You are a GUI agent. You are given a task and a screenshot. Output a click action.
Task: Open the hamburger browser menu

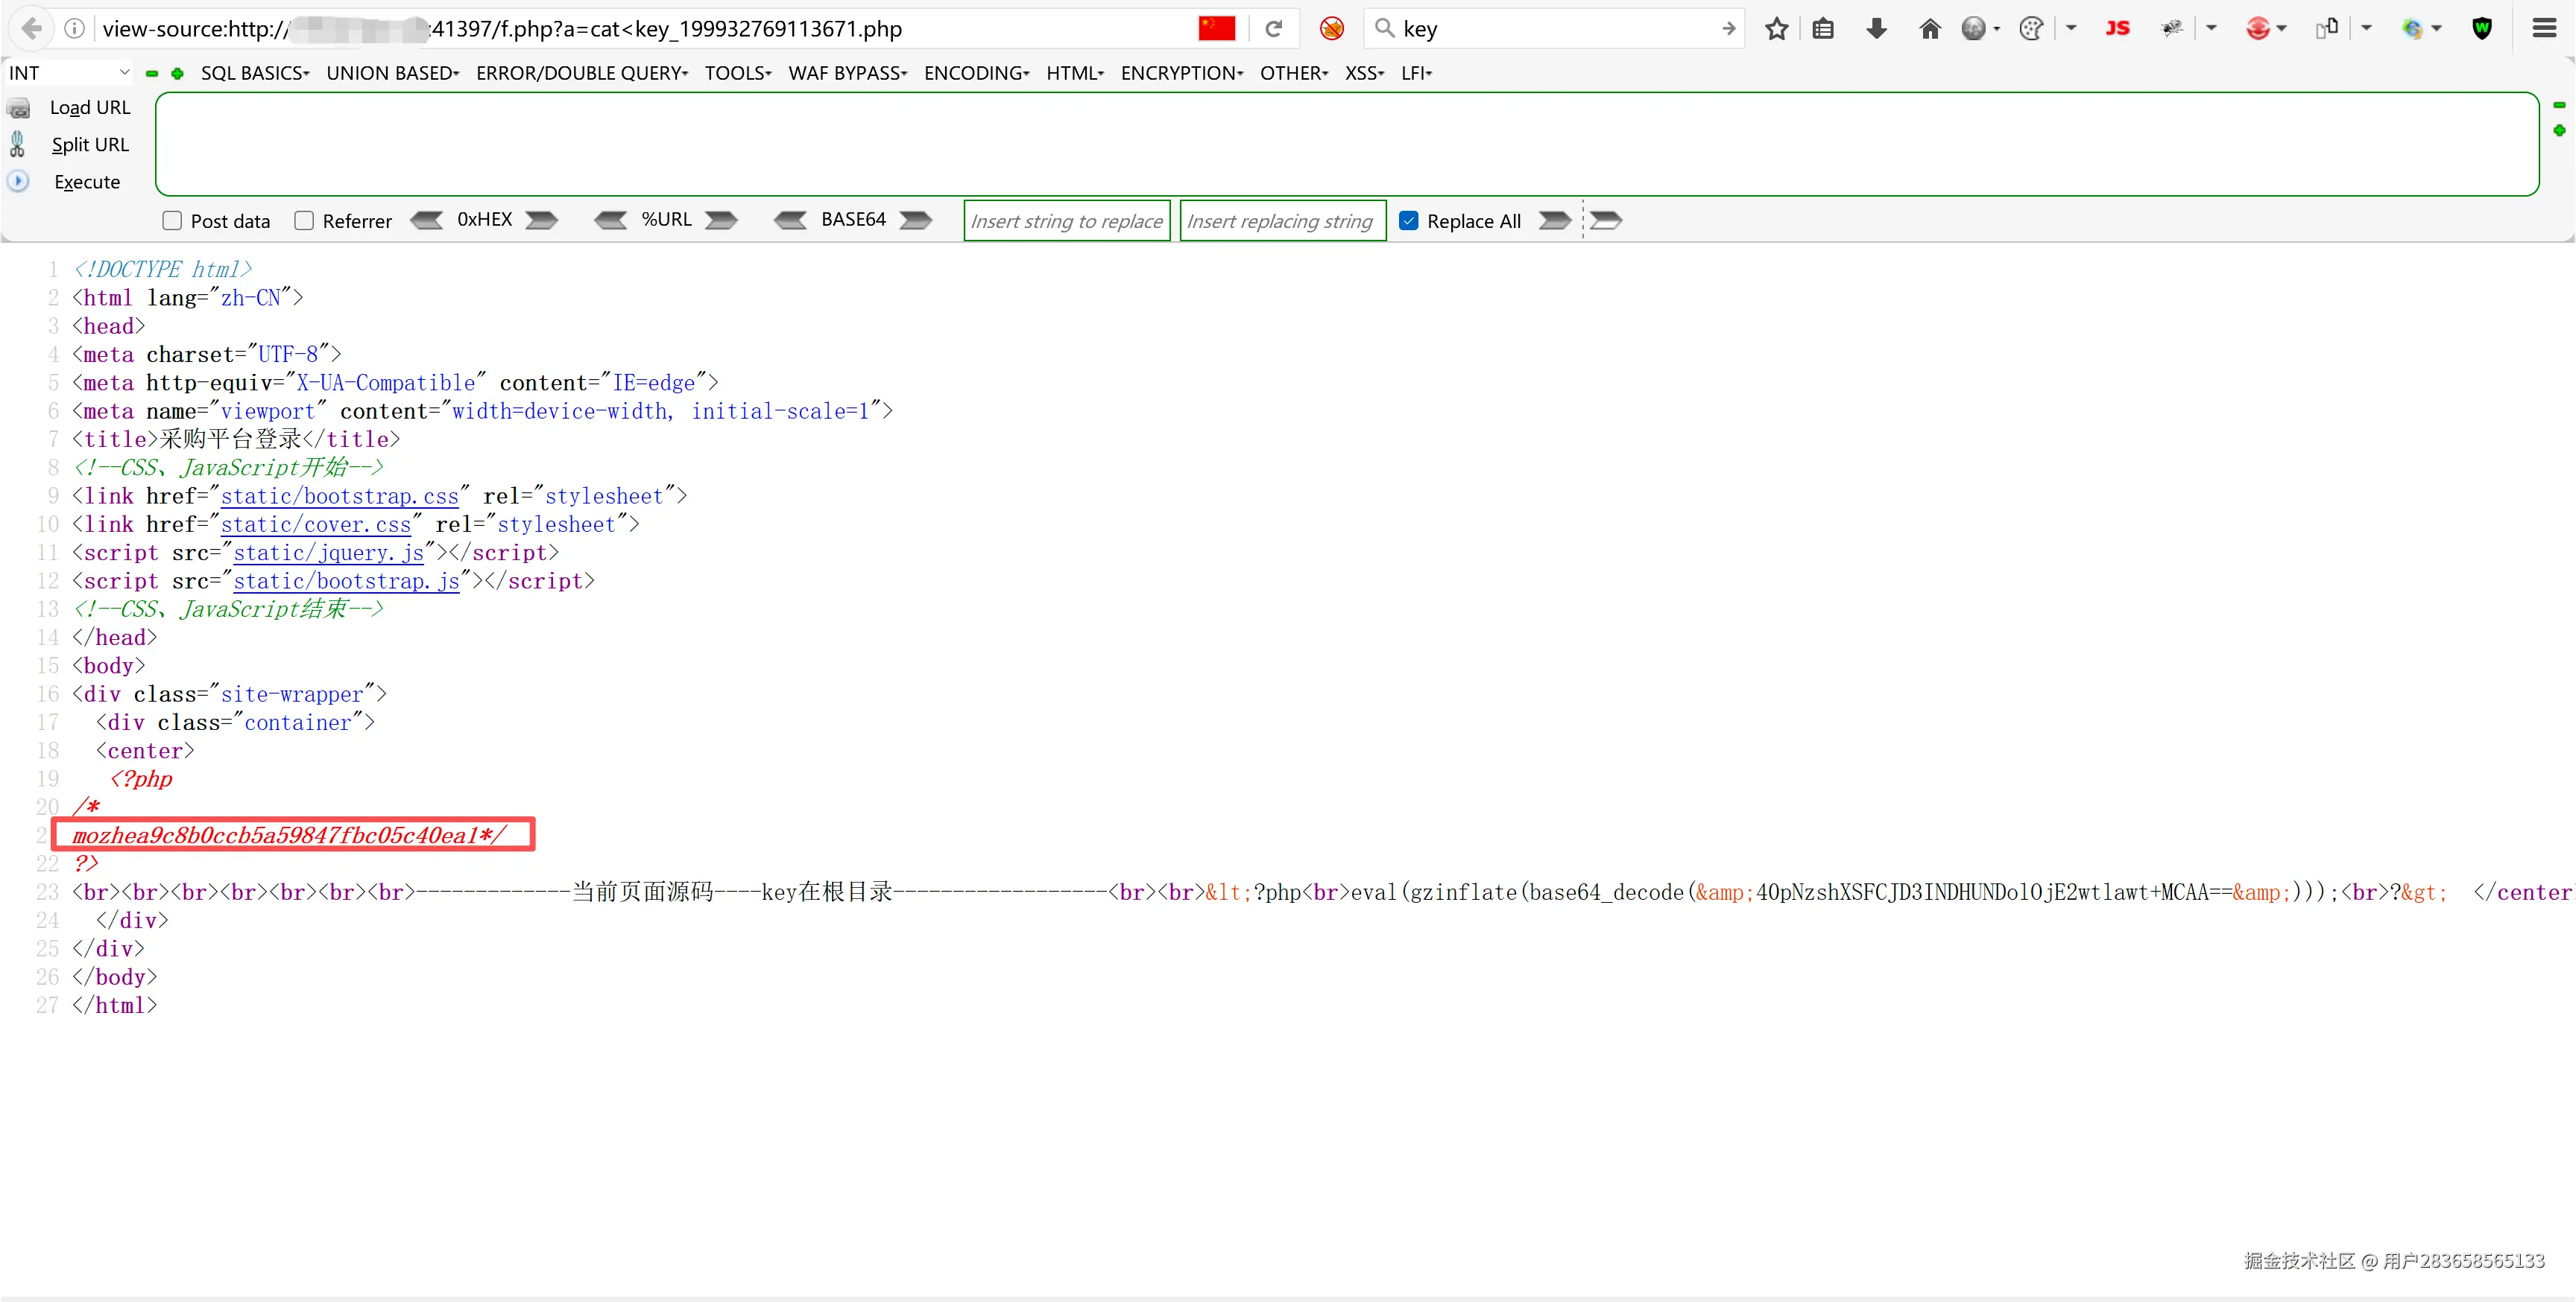(x=2544, y=28)
